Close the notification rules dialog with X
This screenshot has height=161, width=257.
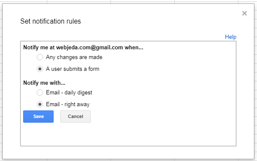pyautogui.click(x=245, y=13)
